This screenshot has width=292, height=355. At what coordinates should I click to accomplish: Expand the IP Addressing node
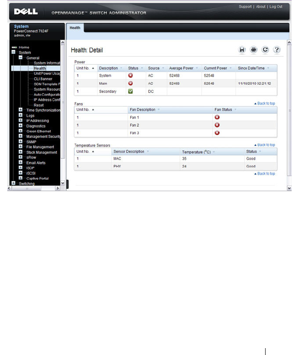pos(20,120)
